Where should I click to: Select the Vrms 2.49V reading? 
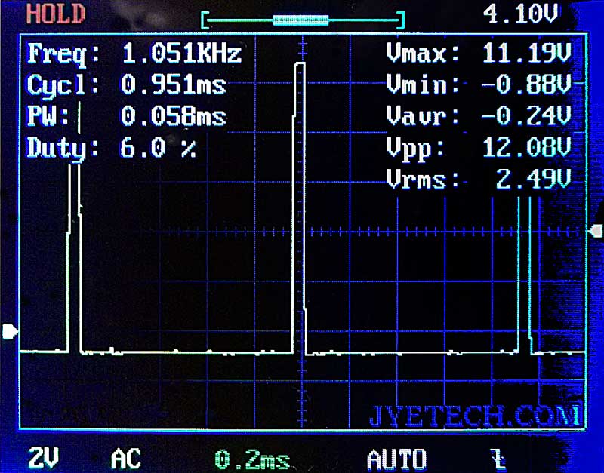[479, 180]
